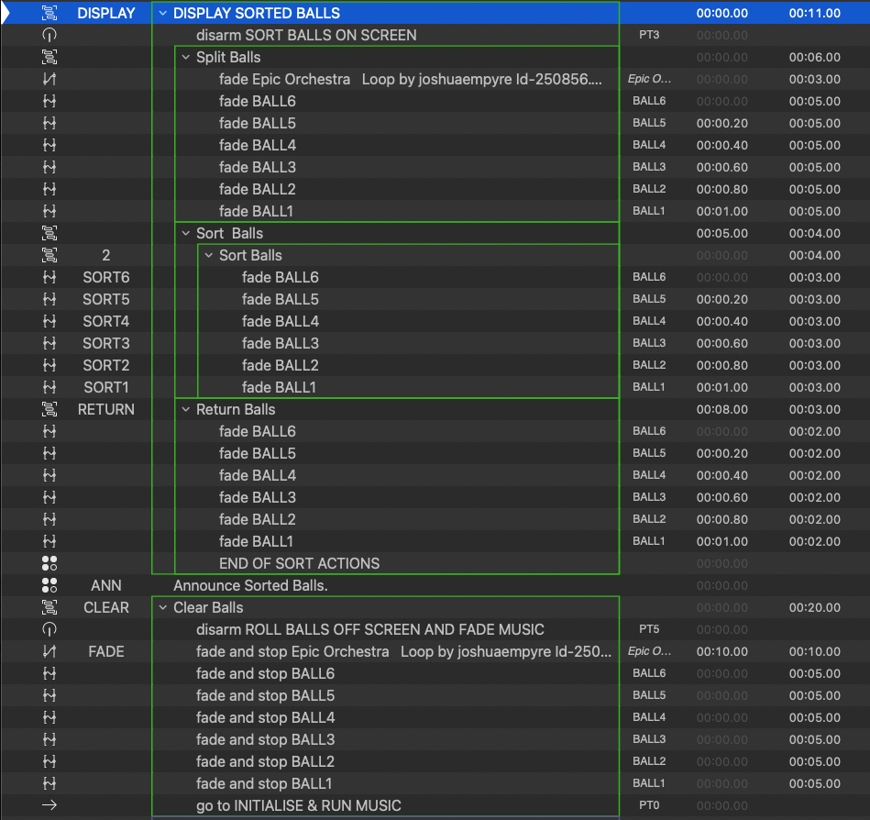Collapse the Split Balls group
The width and height of the screenshot is (870, 820).
pyautogui.click(x=186, y=58)
